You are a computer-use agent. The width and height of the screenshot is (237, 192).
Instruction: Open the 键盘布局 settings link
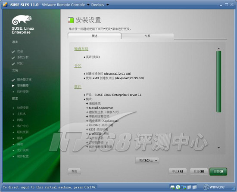click(x=81, y=49)
